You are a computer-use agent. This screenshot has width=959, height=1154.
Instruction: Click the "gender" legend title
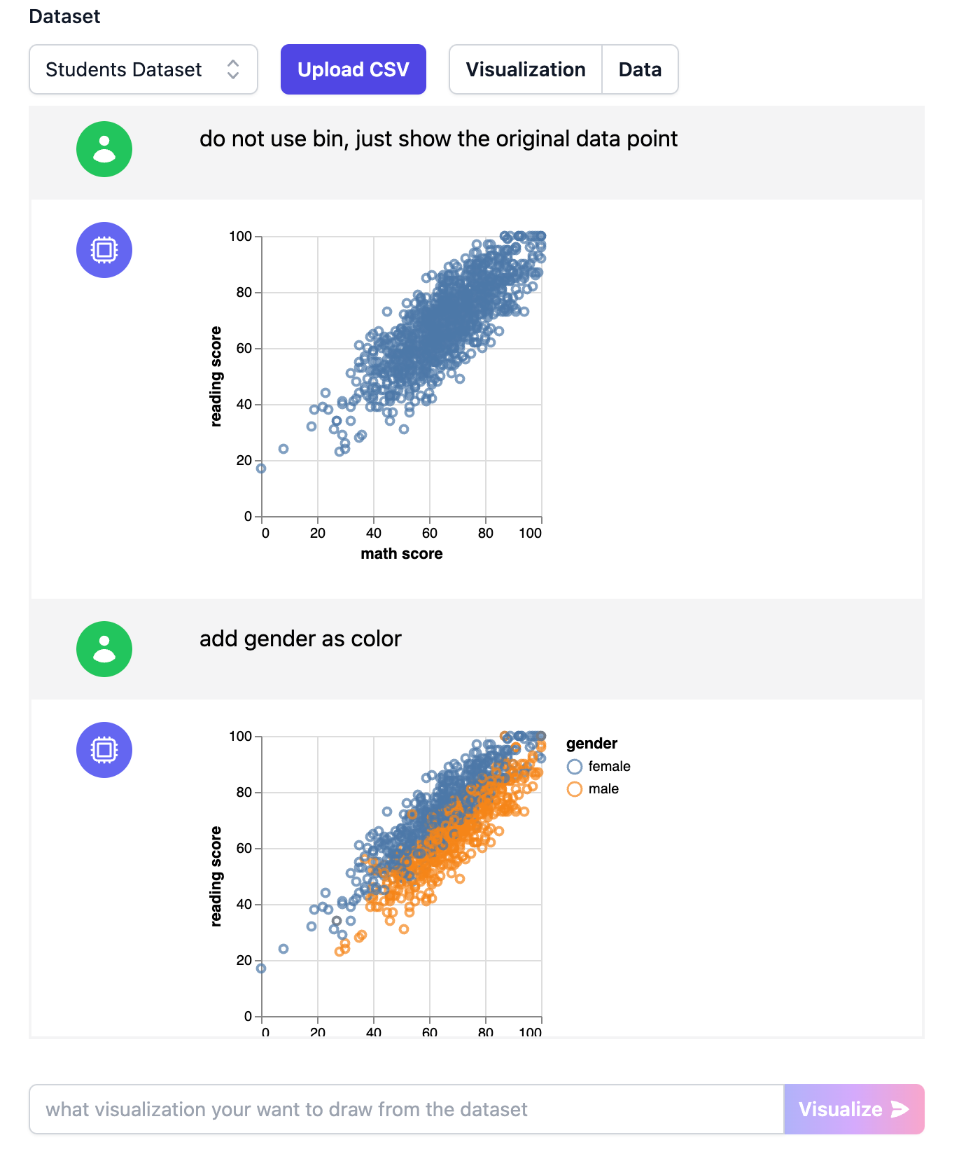591,744
